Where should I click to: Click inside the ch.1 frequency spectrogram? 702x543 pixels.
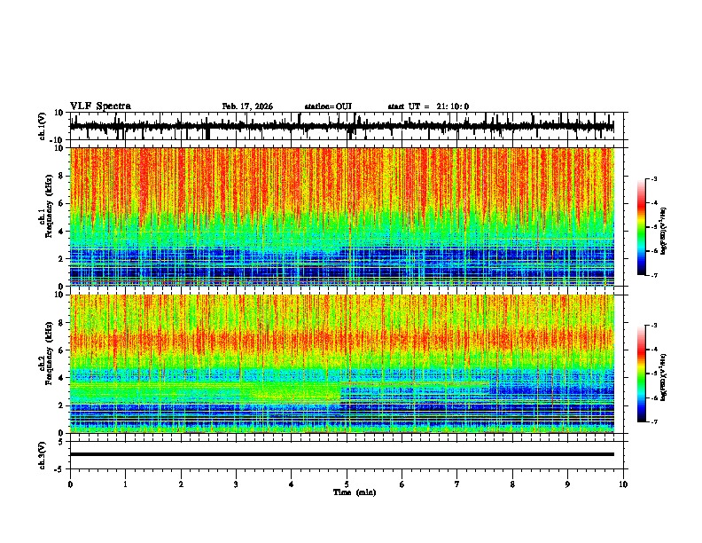pos(342,216)
